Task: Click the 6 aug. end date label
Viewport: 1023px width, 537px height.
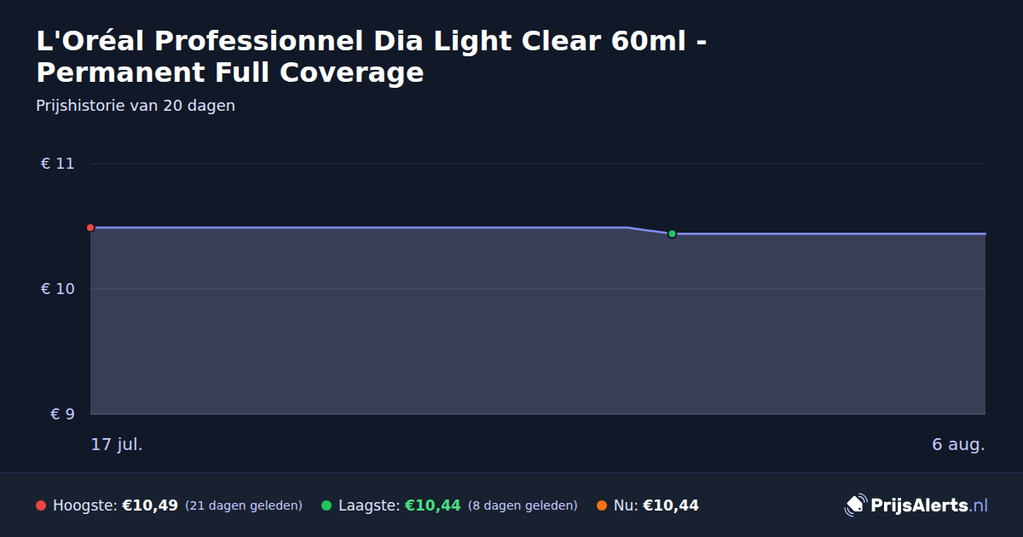Action: (958, 444)
